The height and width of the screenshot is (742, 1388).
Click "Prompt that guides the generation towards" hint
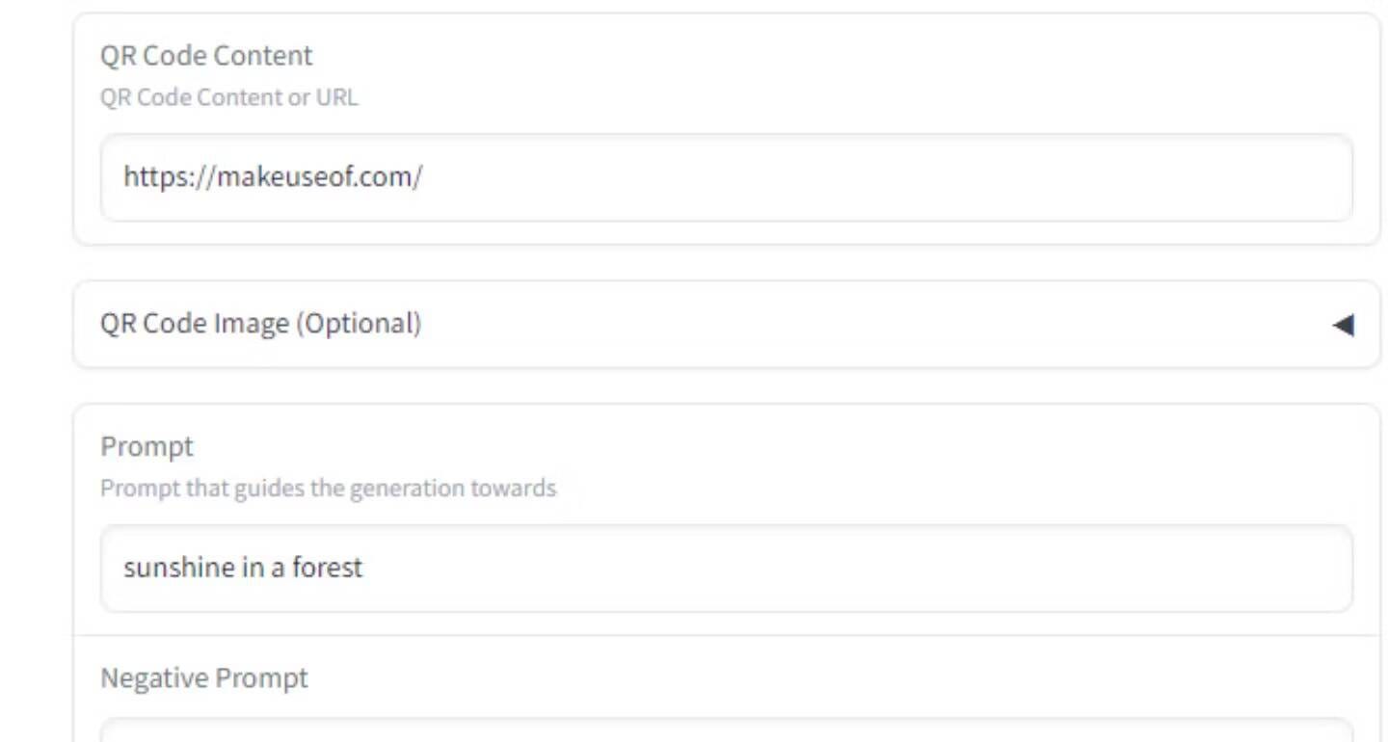tap(328, 489)
